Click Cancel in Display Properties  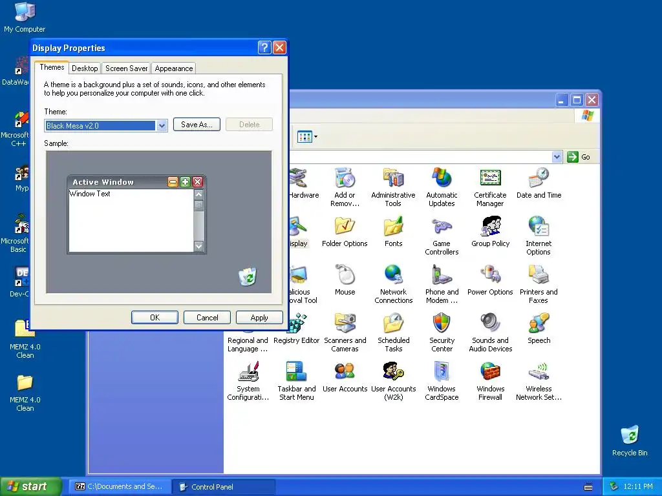[207, 318]
